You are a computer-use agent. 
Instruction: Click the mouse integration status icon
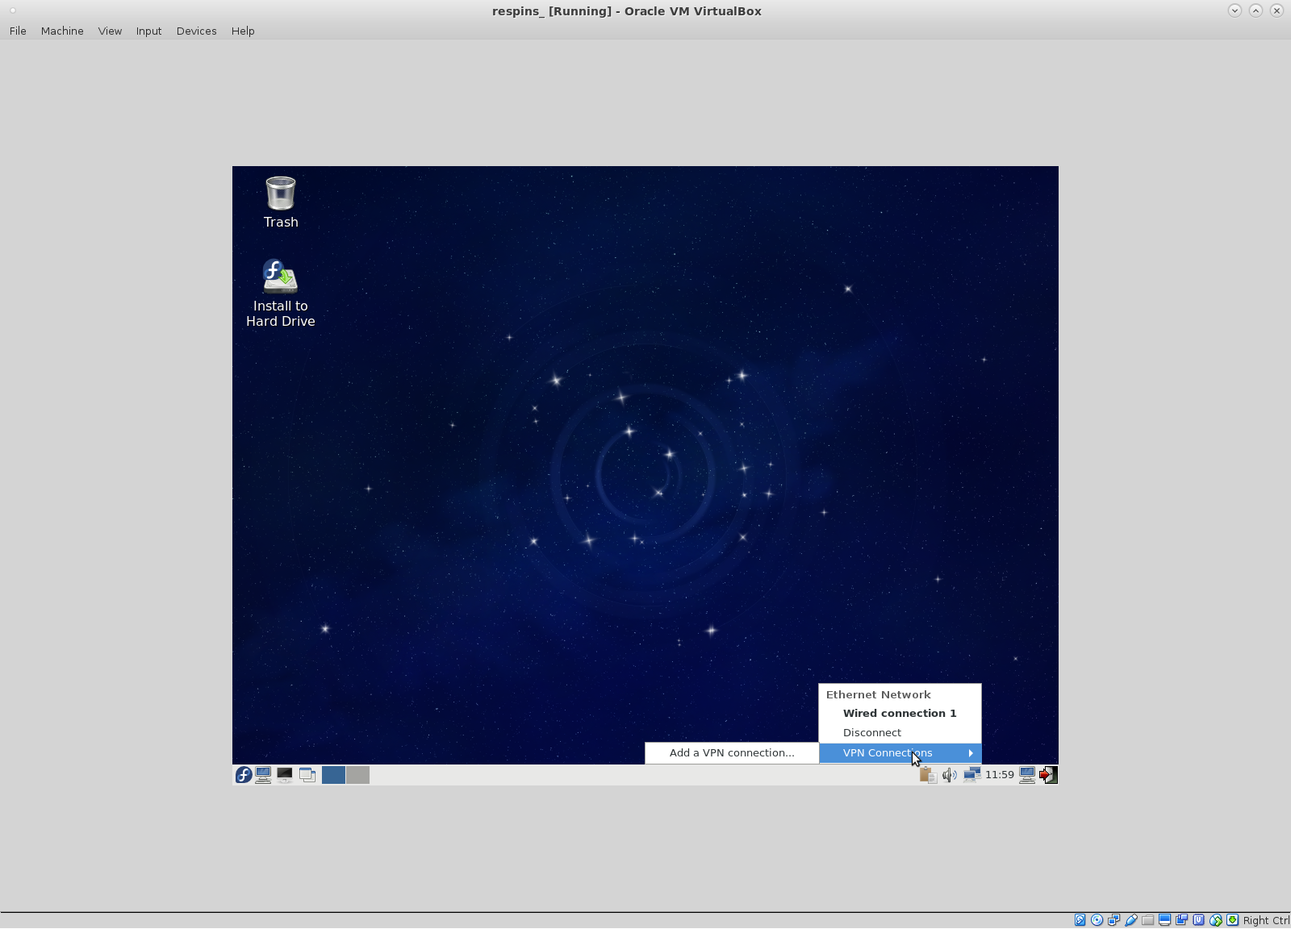[x=1216, y=920]
